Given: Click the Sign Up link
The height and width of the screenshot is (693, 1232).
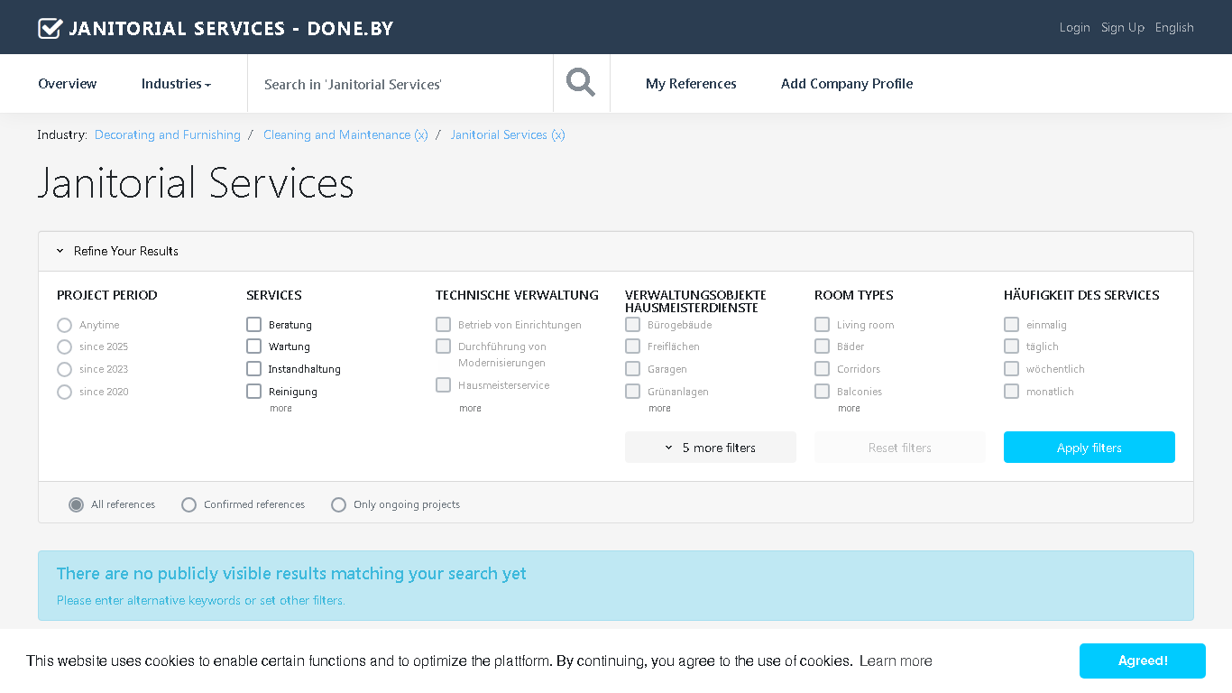Looking at the screenshot, I should tap(1122, 28).
